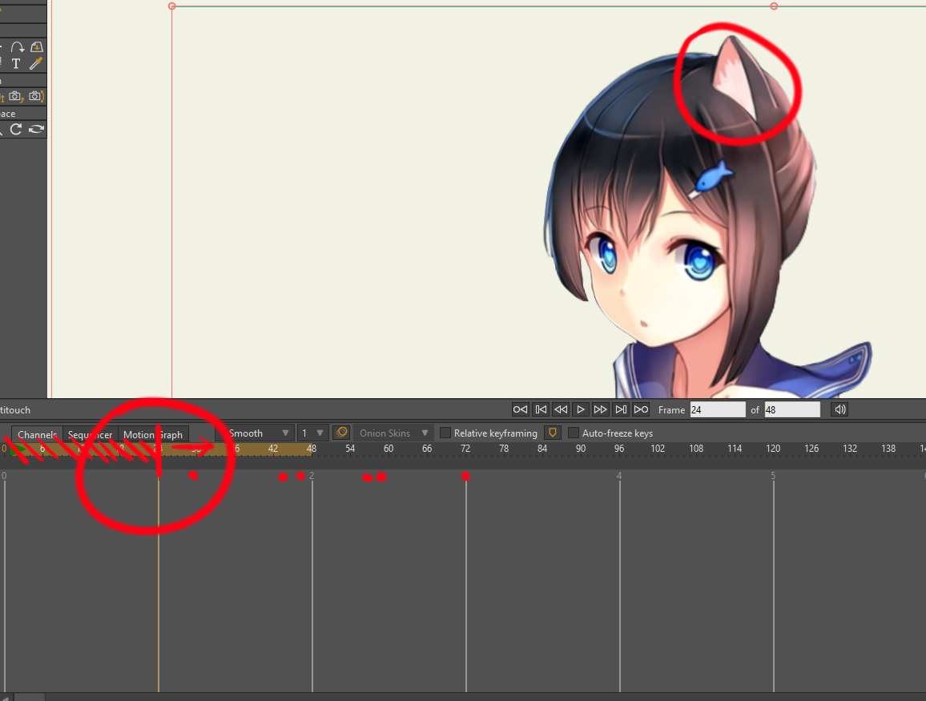
Task: Toggle the onion skin rings icon
Action: [x=341, y=433]
